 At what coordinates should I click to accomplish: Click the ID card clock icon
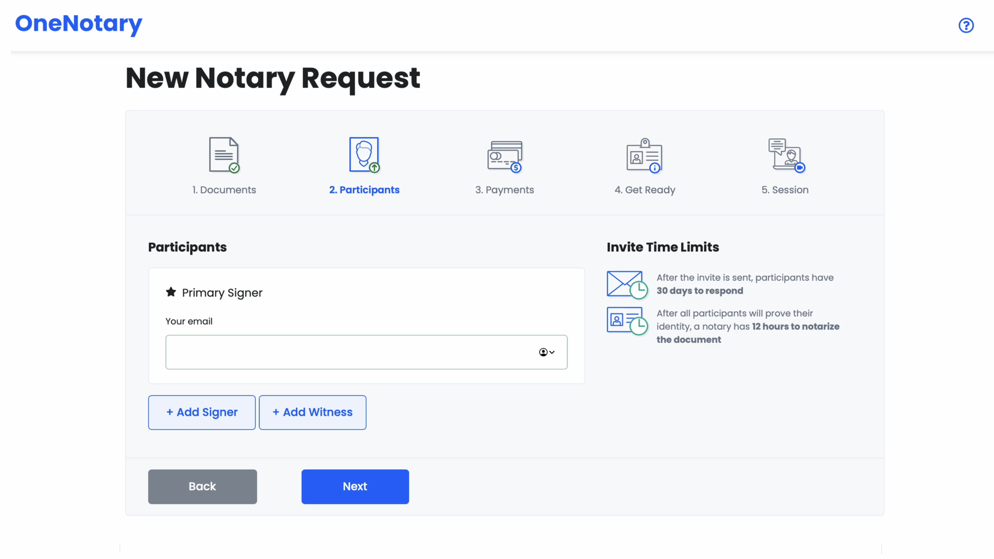click(627, 320)
